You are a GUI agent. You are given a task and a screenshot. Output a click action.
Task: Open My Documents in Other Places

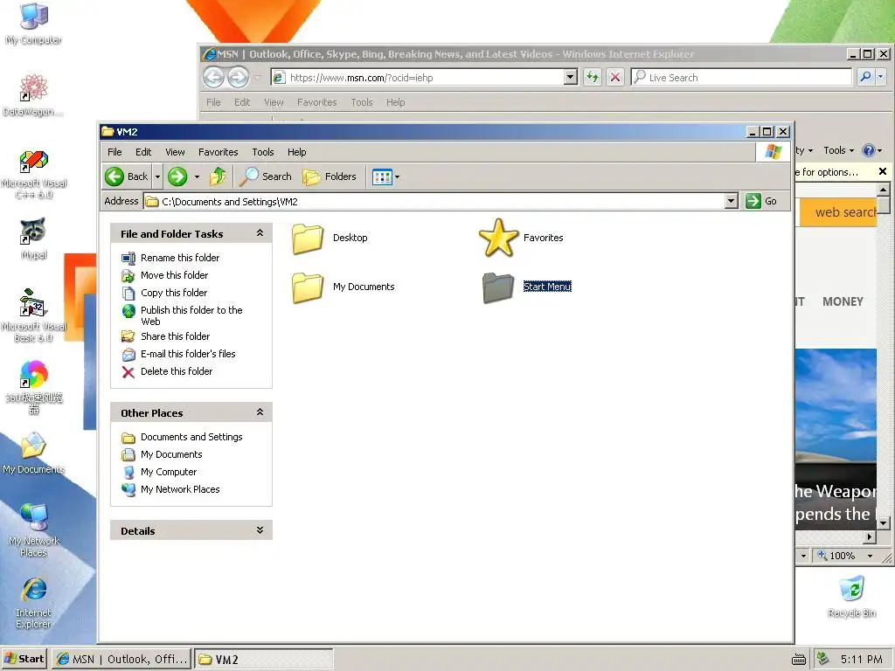click(x=171, y=454)
